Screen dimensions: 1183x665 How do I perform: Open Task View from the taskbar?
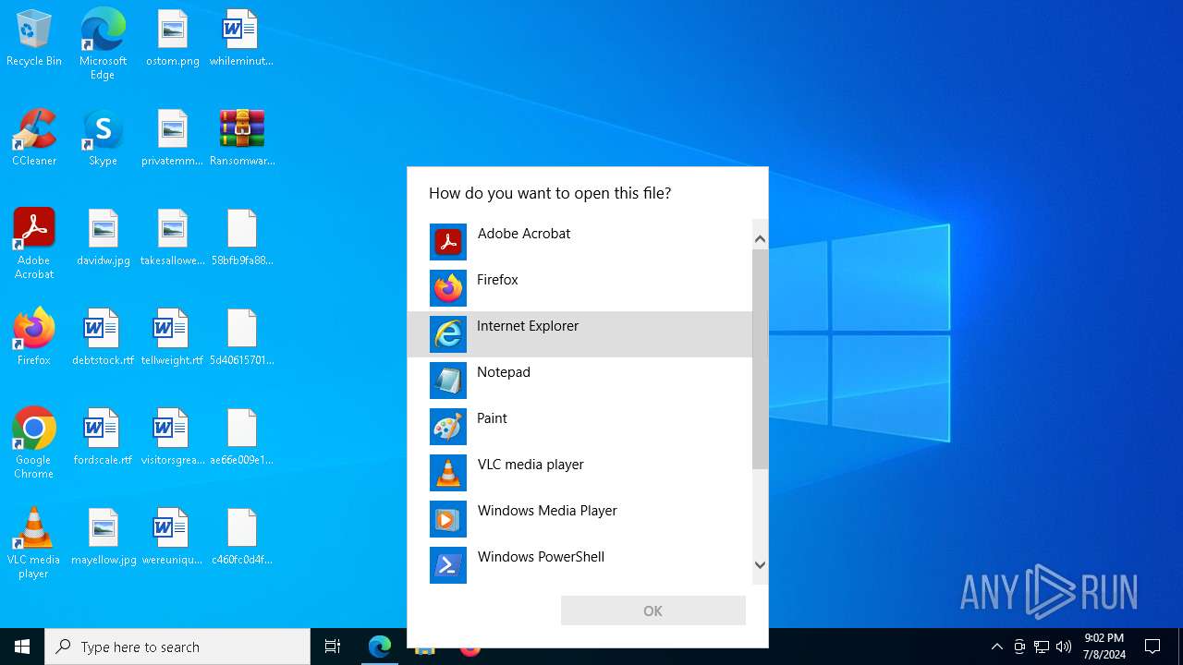(333, 647)
